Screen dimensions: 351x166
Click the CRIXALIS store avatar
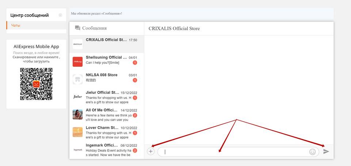pos(78,44)
